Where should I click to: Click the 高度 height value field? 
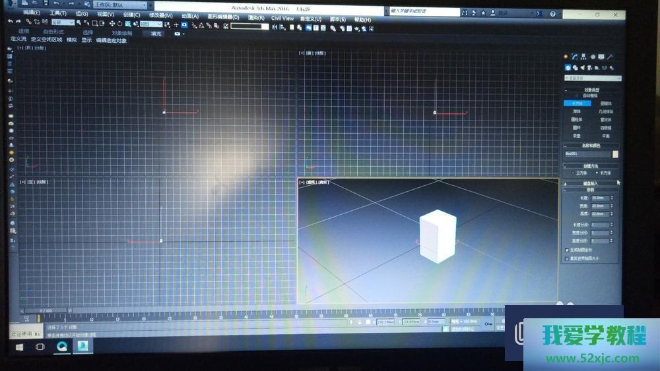[x=600, y=214]
